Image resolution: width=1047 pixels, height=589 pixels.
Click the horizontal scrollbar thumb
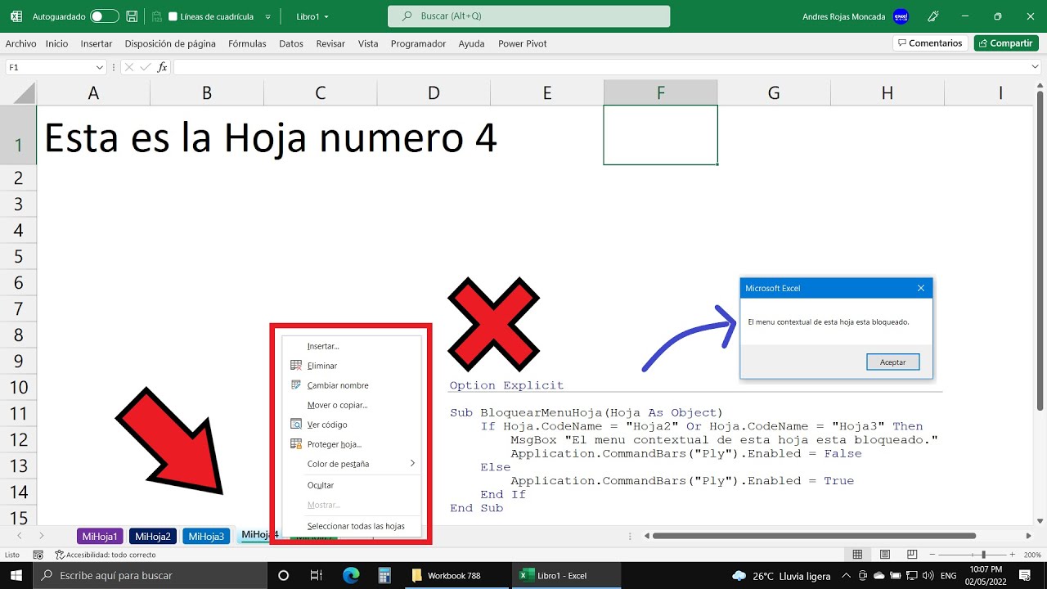click(814, 536)
